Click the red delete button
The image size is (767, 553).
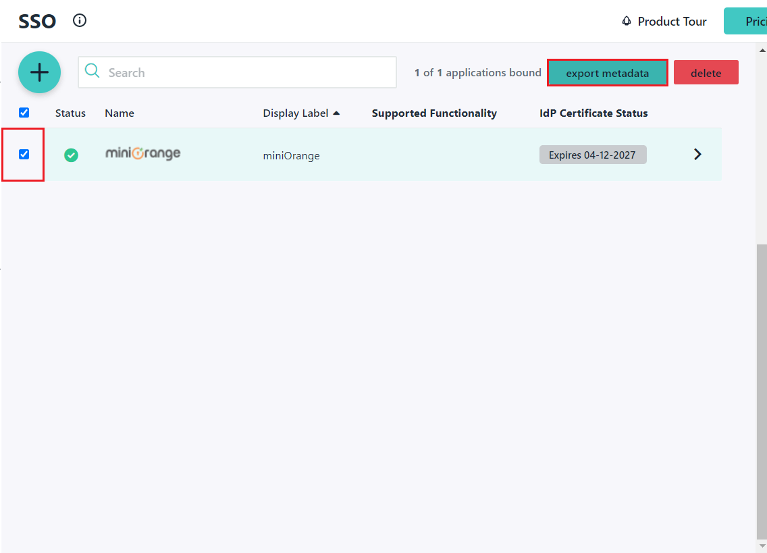706,73
